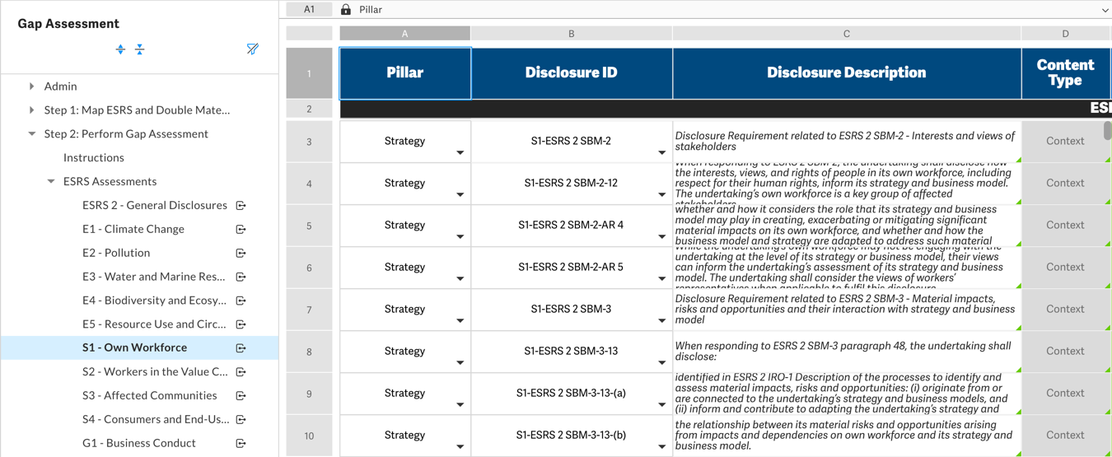
Task: Click the S1-ESRS 2 SBM-2-AR 5 cell
Action: click(x=572, y=267)
